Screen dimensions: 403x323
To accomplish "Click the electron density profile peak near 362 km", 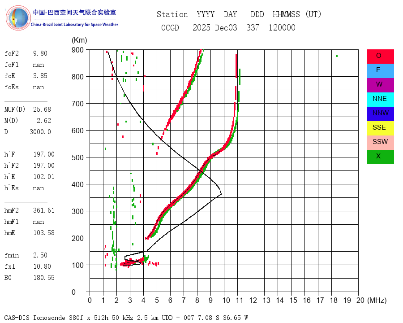I will 221,194.
